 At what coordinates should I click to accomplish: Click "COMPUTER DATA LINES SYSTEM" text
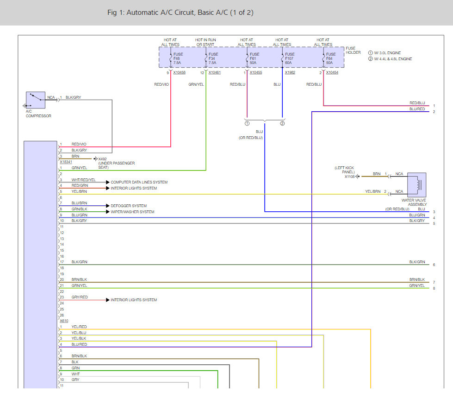pos(139,182)
